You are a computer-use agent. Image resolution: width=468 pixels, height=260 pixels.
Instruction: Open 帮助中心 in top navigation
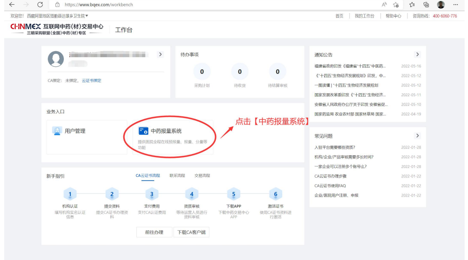pyautogui.click(x=394, y=16)
